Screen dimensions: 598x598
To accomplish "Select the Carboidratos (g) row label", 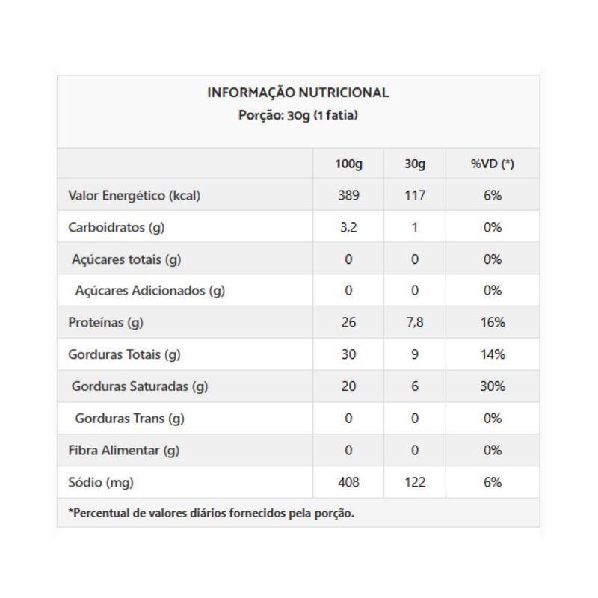I will [117, 227].
